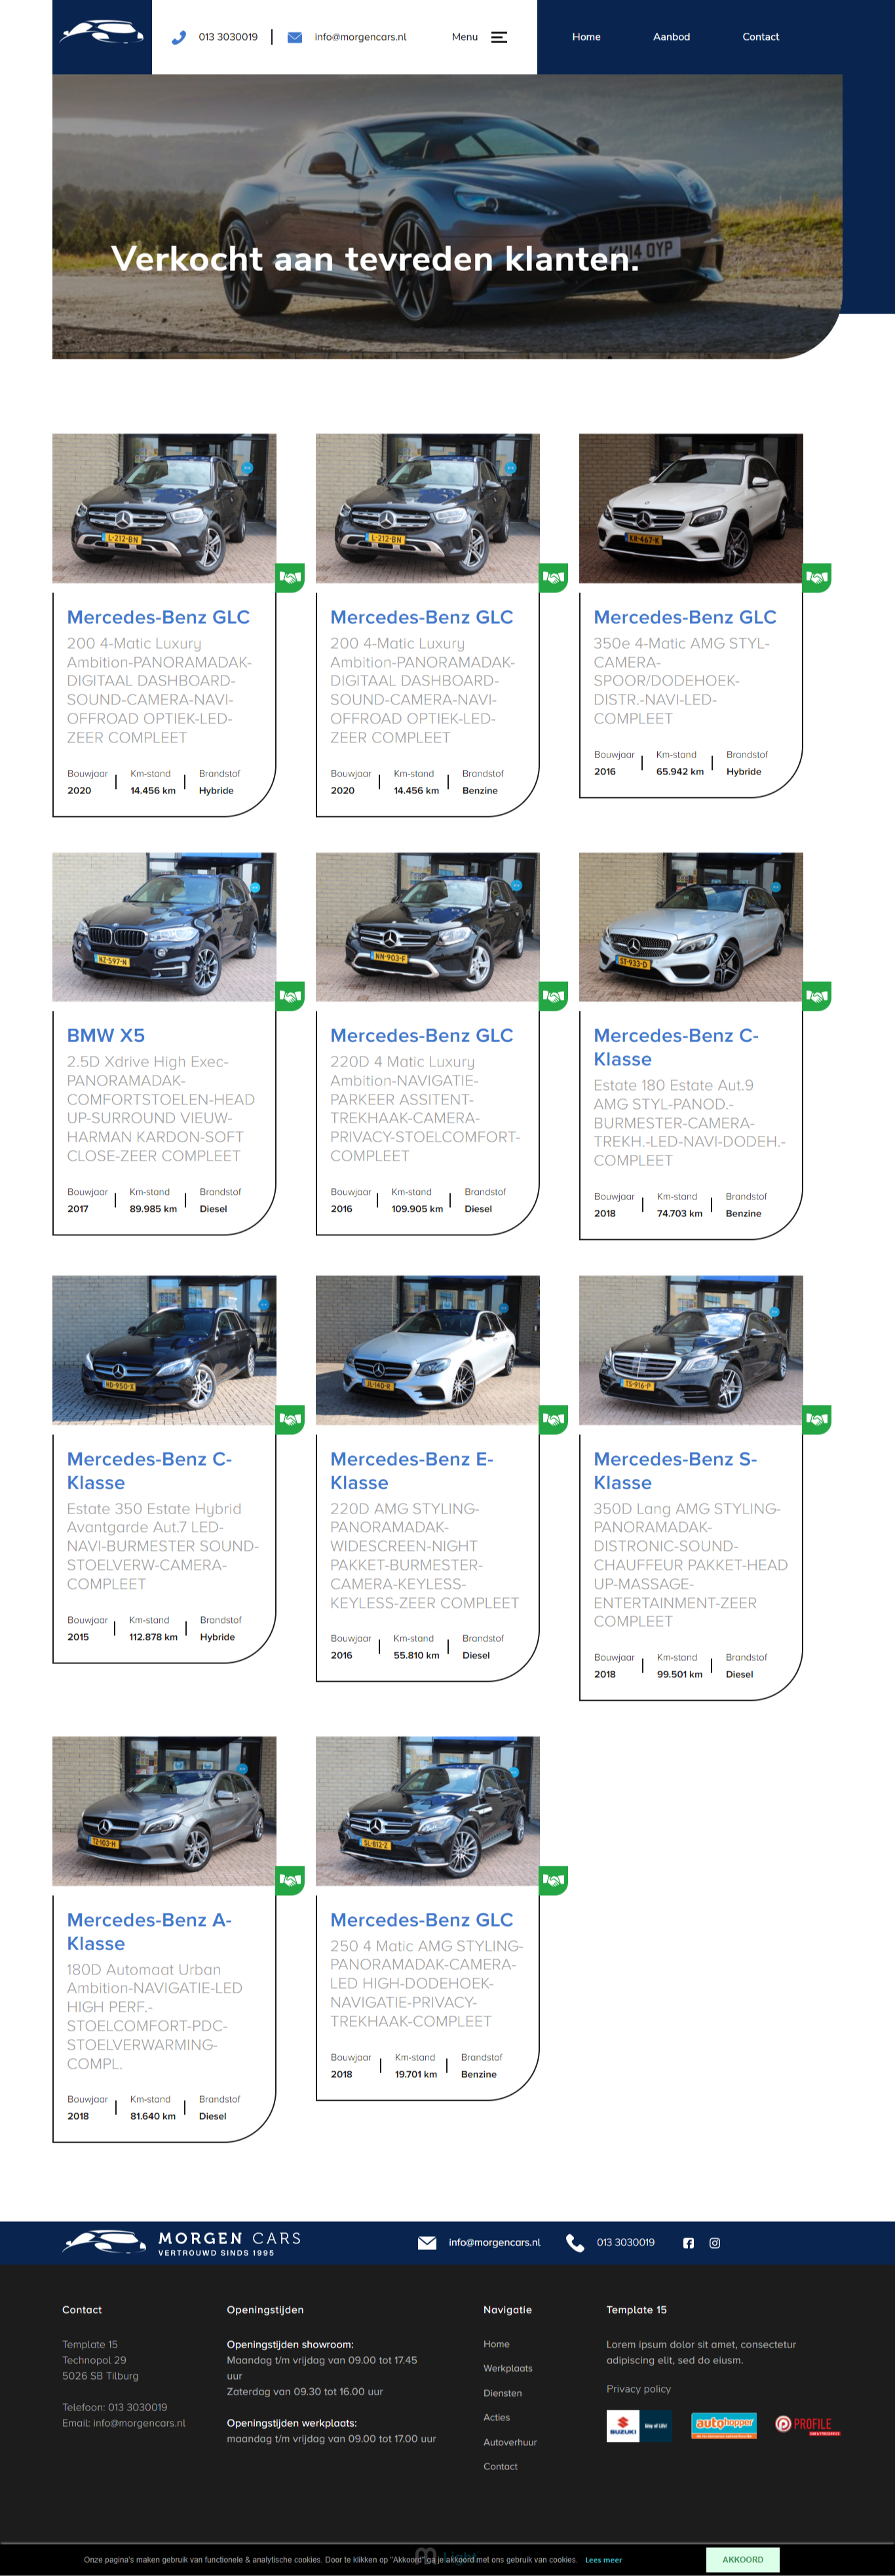Open the Facebook icon in footer bar
Screen dimensions: 895x2576
point(689,2243)
